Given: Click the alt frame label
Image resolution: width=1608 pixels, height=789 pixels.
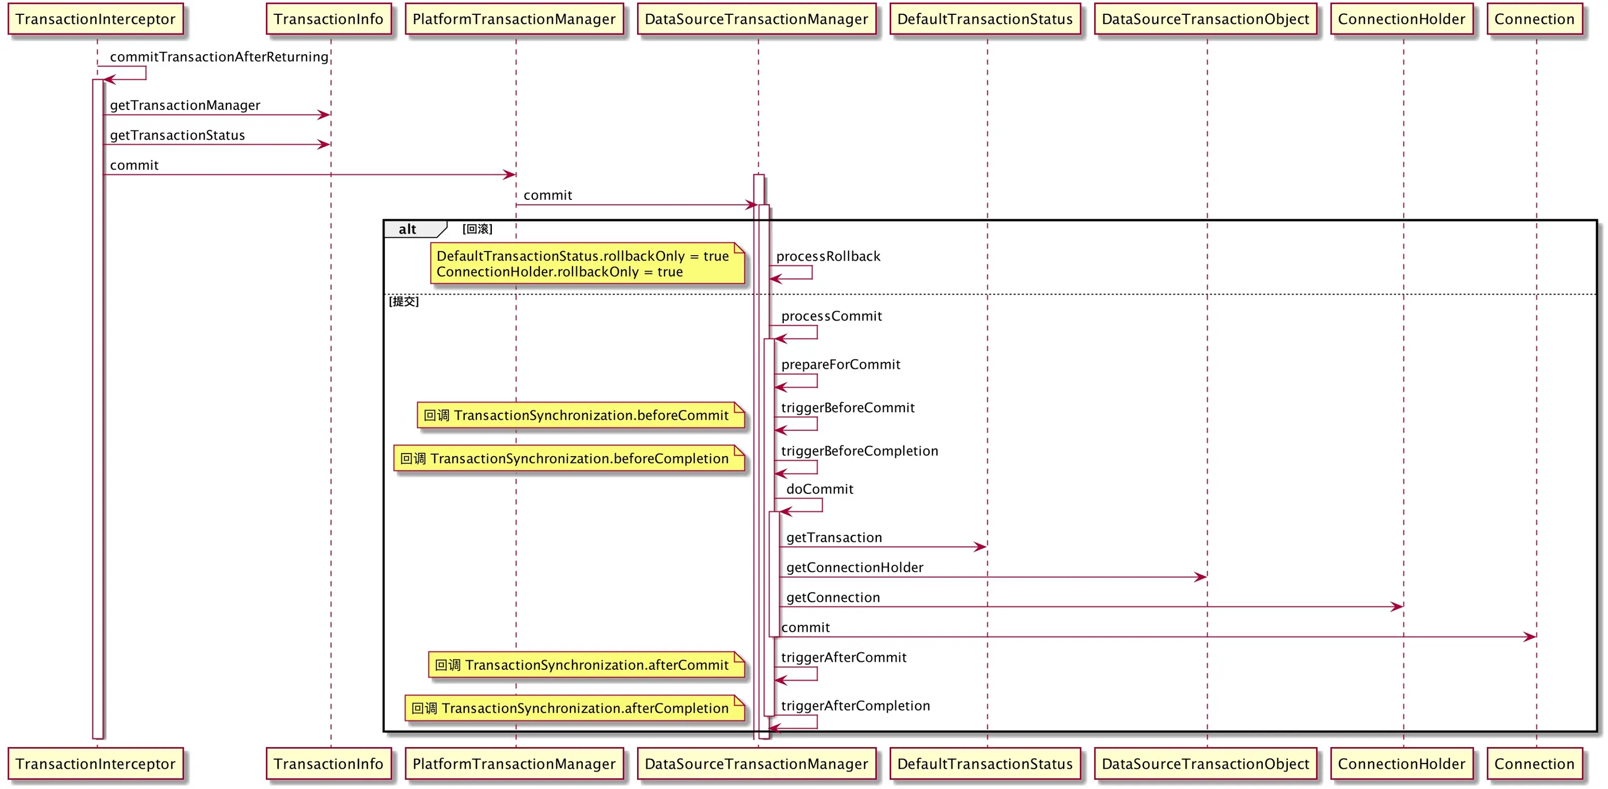Looking at the screenshot, I should (x=408, y=229).
